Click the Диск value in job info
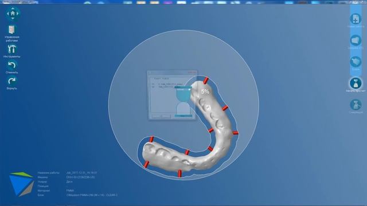The height and width of the screenshot is (206, 367). (x=69, y=181)
